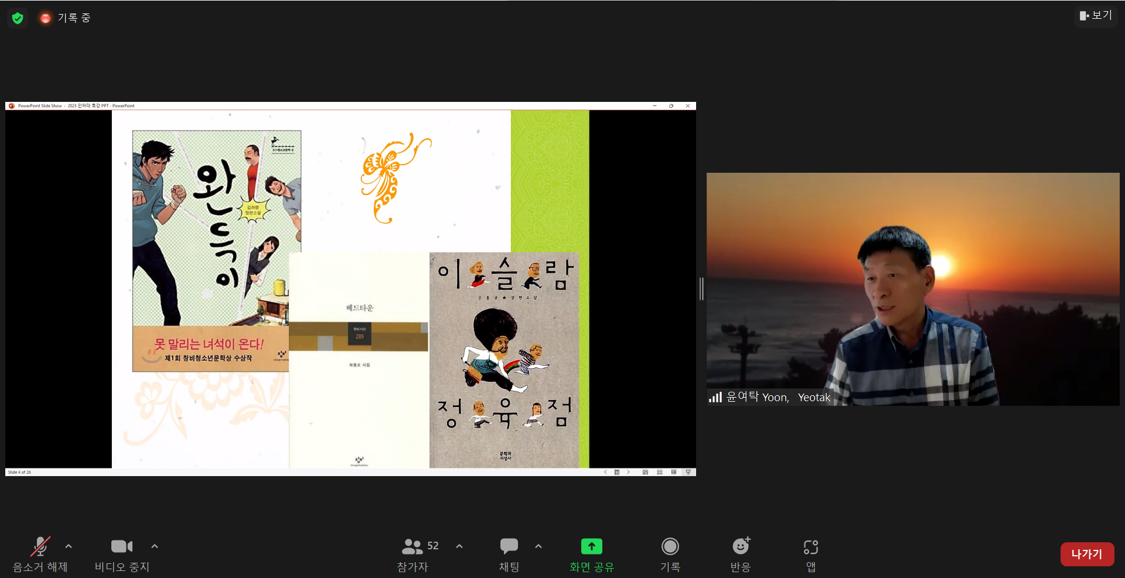Open the 반응 reactions menu
This screenshot has width=1125, height=578.
741,554
